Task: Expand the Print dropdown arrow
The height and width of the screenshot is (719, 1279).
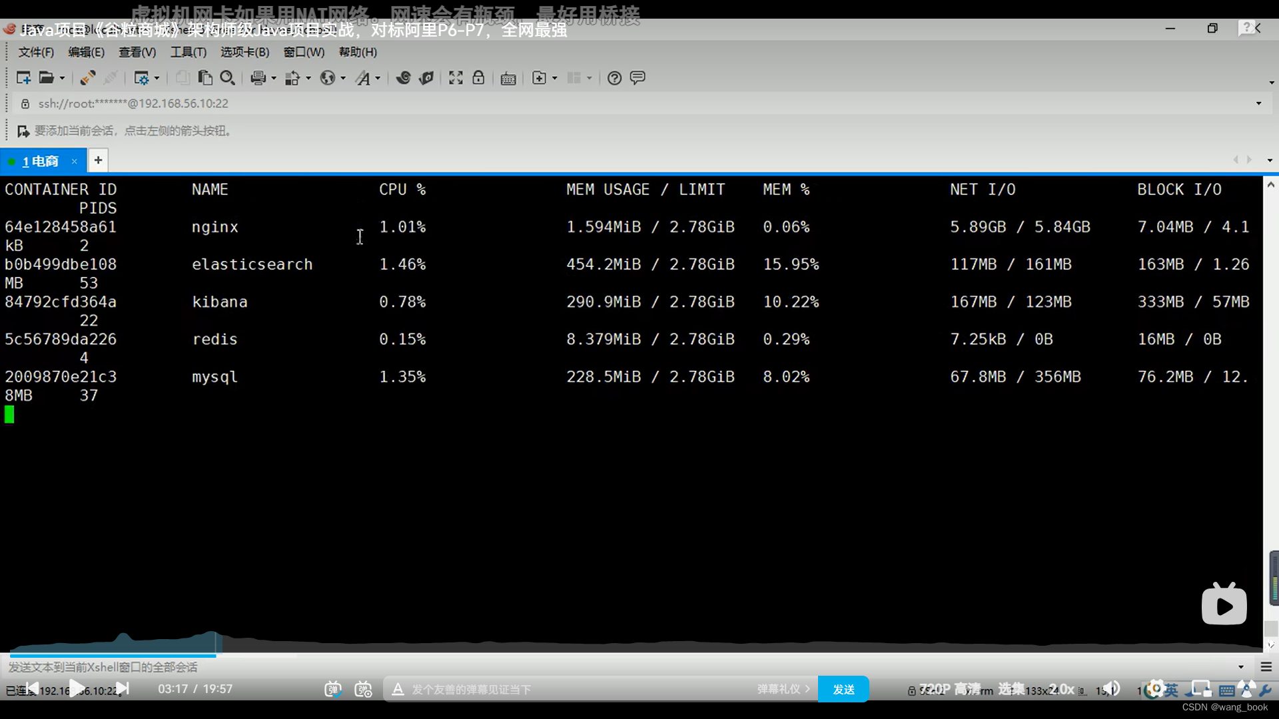Action: (x=274, y=78)
